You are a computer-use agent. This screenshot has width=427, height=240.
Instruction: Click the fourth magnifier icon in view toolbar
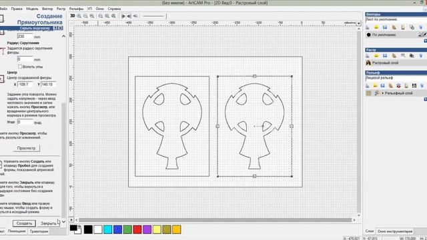click(x=101, y=16)
